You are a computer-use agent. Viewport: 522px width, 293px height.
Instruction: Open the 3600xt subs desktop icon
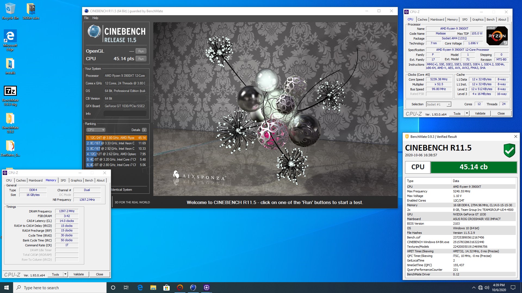31,11
